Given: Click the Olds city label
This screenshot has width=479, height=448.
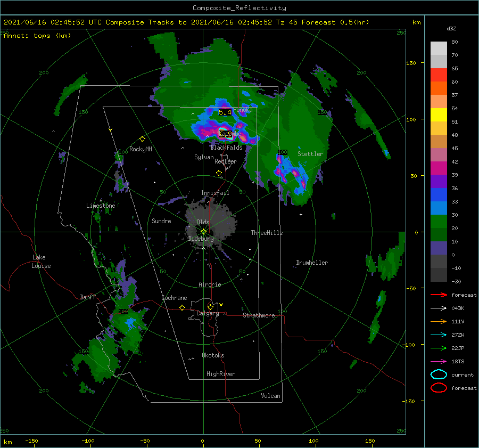Looking at the screenshot, I should (203, 222).
